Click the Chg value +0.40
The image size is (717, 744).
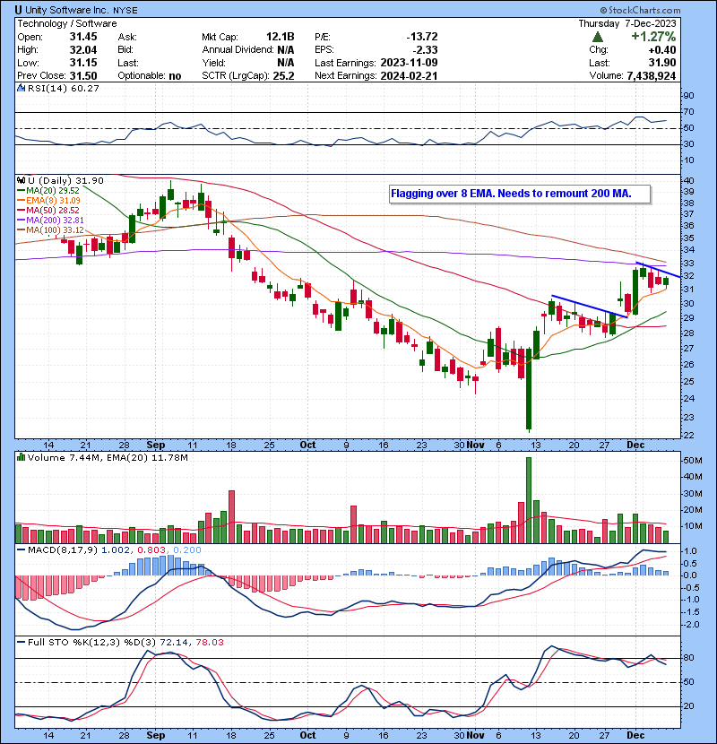click(x=663, y=50)
